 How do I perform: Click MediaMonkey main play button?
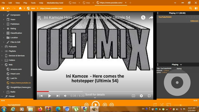(96, 104)
